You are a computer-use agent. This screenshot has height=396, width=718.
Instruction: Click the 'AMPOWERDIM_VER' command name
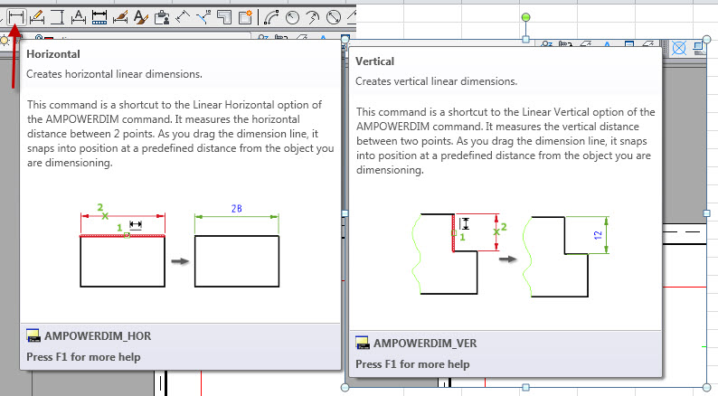(425, 344)
